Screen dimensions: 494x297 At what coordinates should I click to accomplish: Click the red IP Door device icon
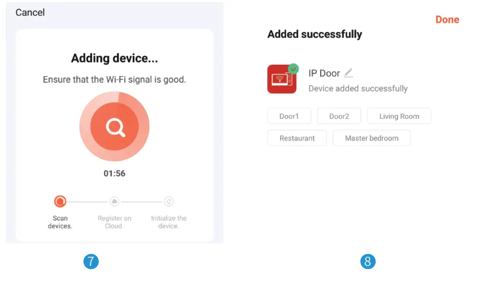point(281,80)
